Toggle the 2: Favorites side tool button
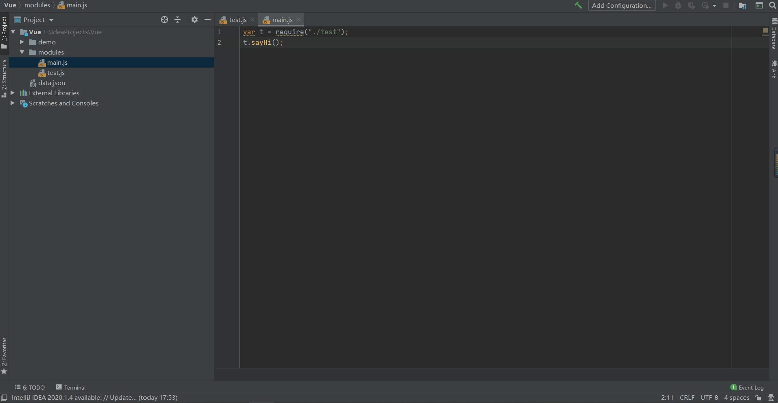This screenshot has height=403, width=778. point(4,356)
